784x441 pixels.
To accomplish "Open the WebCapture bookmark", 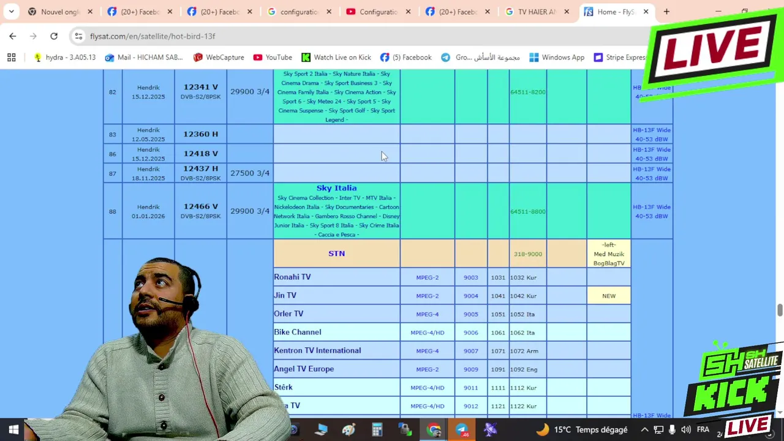I will click(219, 57).
